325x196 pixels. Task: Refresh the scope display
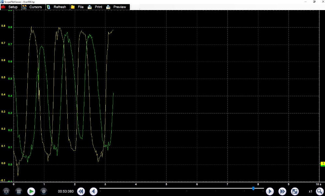tap(60, 7)
